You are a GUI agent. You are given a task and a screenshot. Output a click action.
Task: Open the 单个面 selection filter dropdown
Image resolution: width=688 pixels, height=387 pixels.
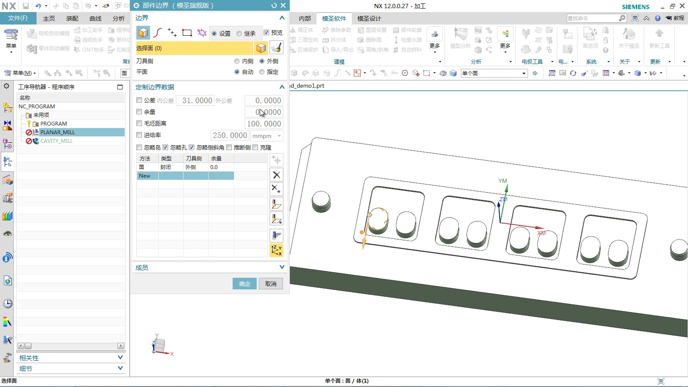tap(494, 73)
